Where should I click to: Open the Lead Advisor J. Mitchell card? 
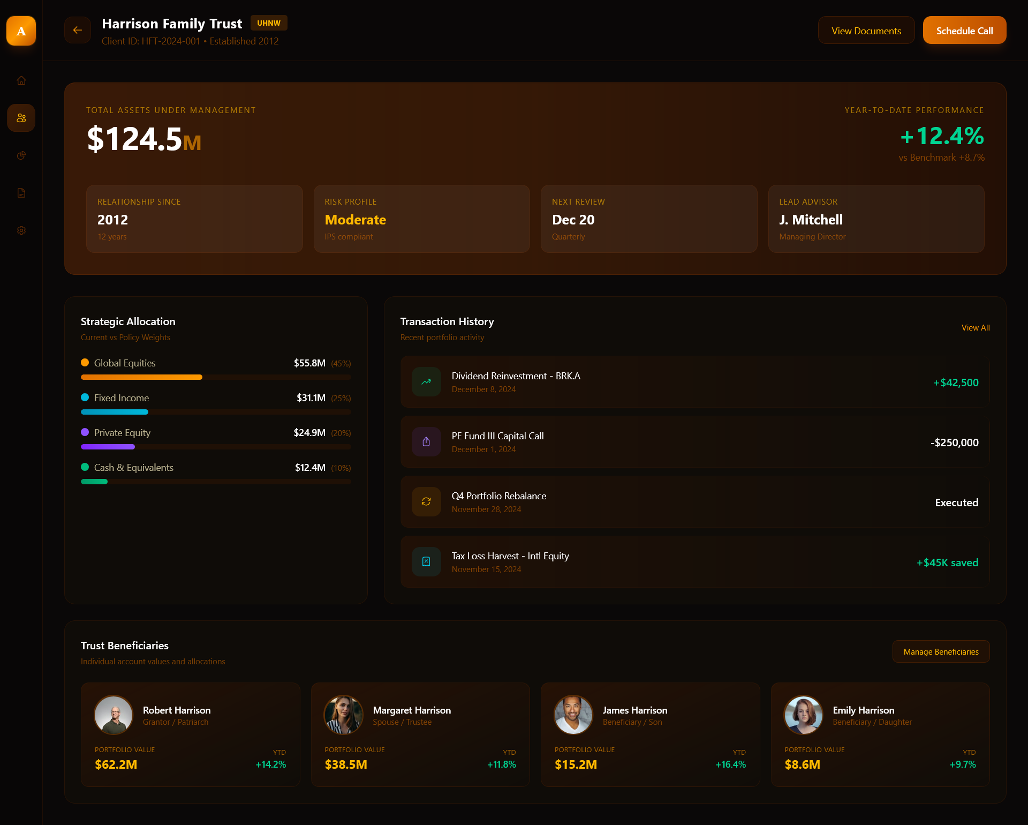coord(876,219)
